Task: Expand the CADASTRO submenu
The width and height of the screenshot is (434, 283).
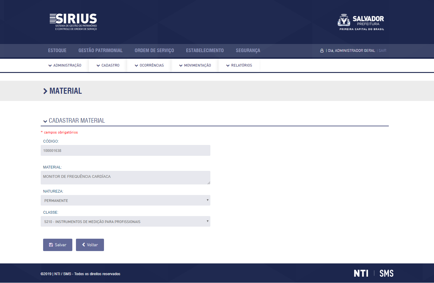Action: [108, 65]
